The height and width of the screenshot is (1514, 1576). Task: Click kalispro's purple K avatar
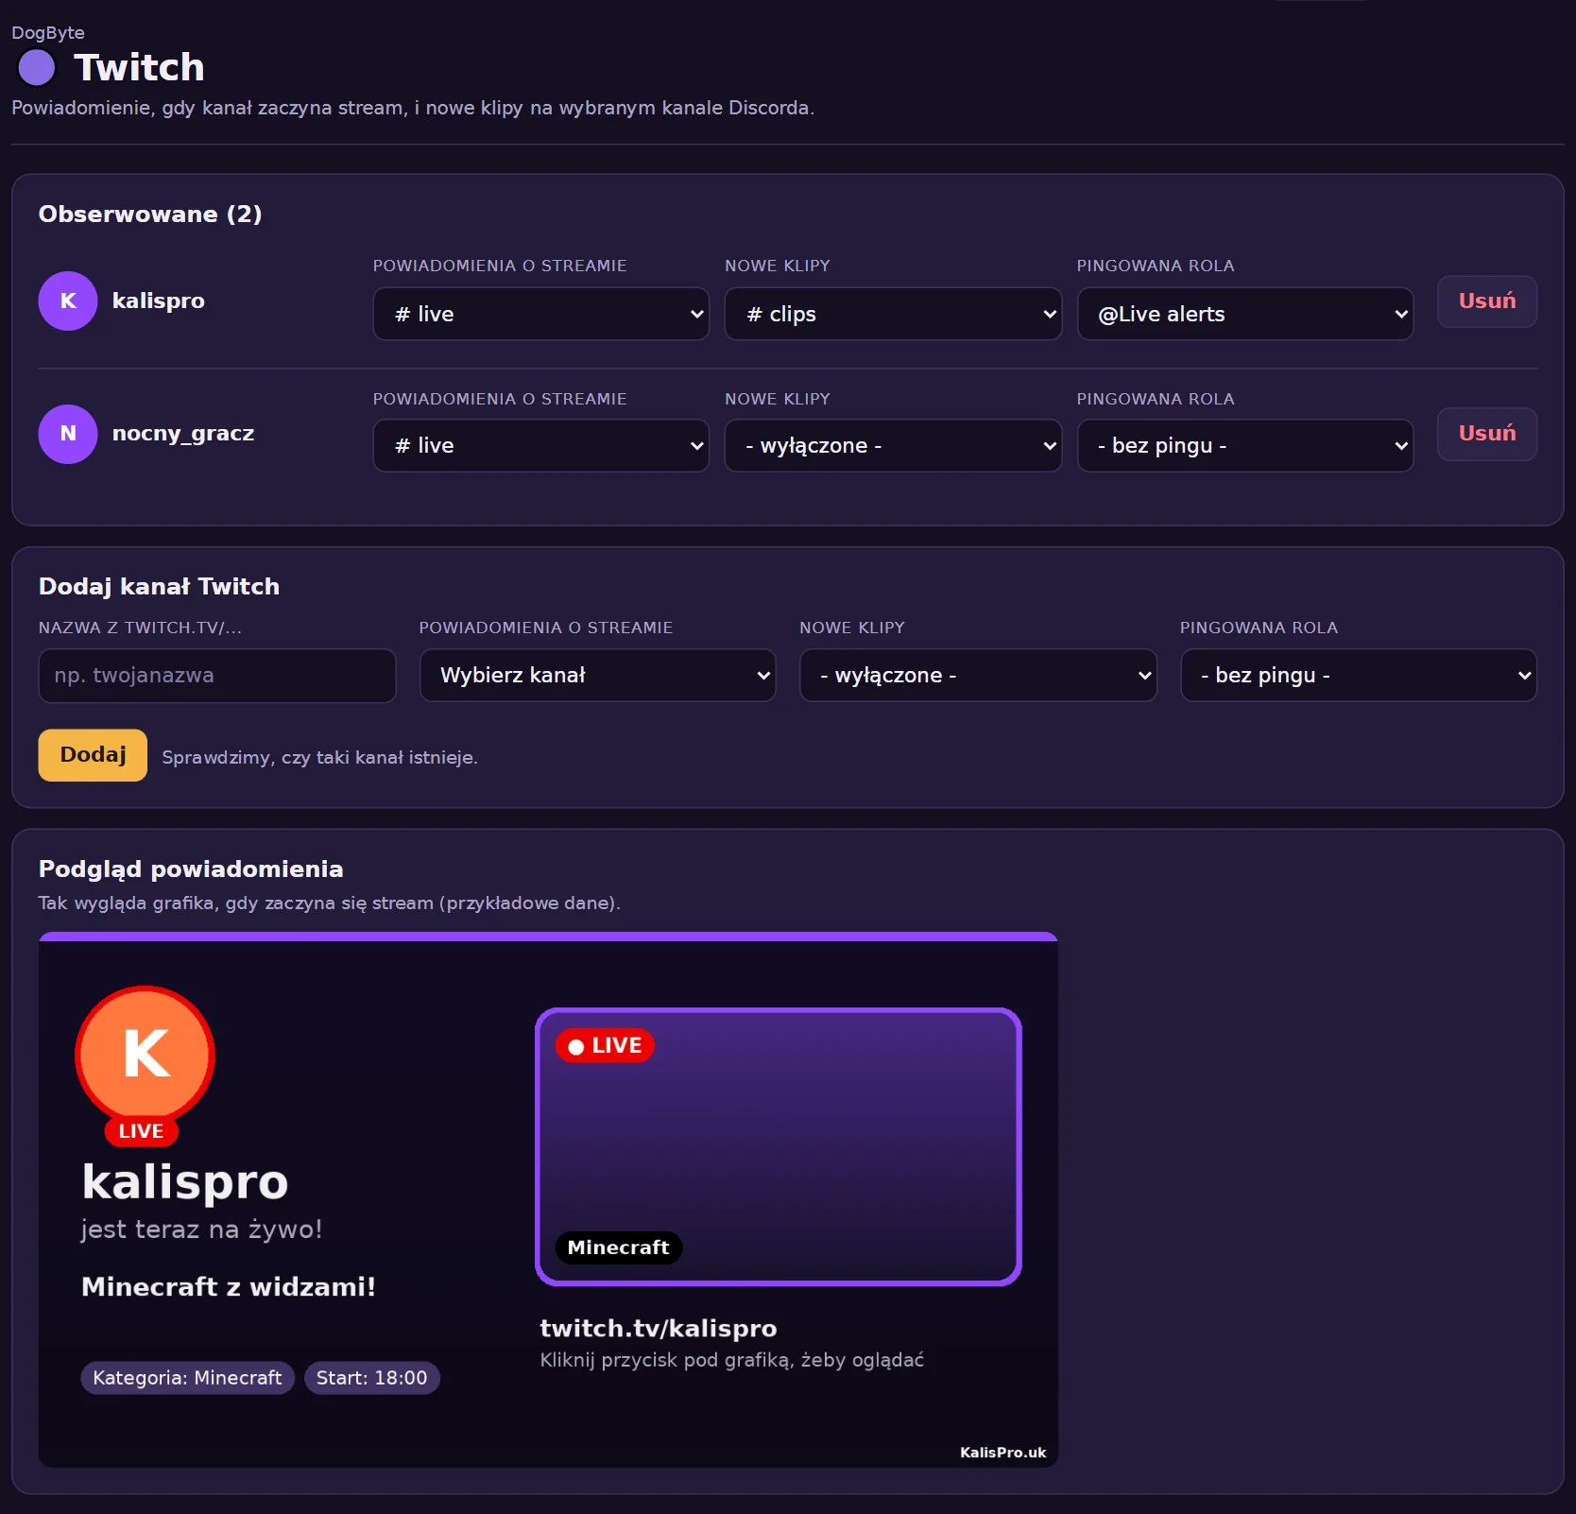68,301
